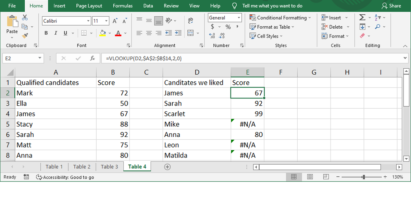Viewport: 411px width, 205px height.
Task: Apply Wrap Text to the selection
Action: click(x=191, y=20)
